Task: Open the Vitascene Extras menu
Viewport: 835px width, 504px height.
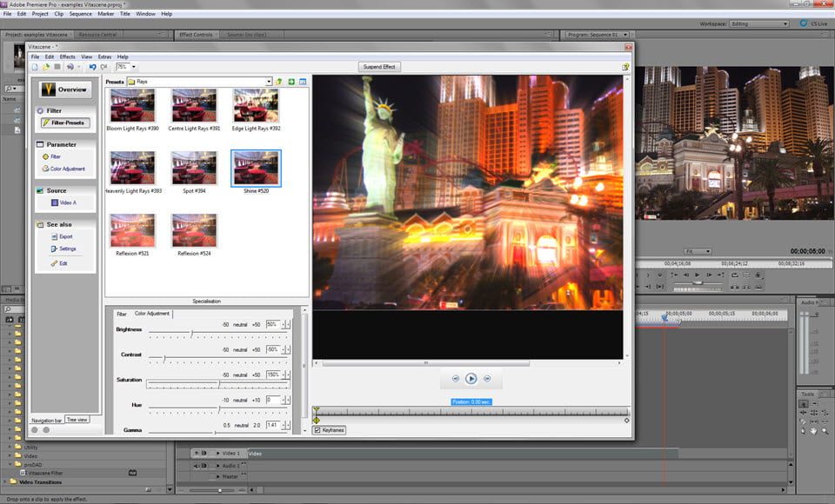Action: [104, 56]
